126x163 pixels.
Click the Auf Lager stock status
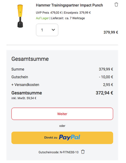pyautogui.click(x=42, y=18)
